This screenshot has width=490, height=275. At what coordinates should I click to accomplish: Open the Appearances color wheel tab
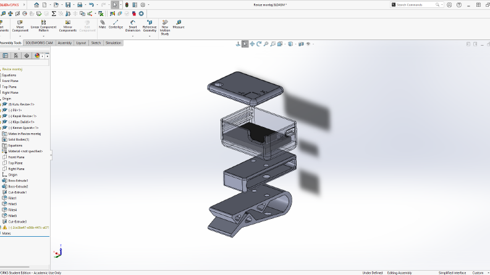pos(37,55)
